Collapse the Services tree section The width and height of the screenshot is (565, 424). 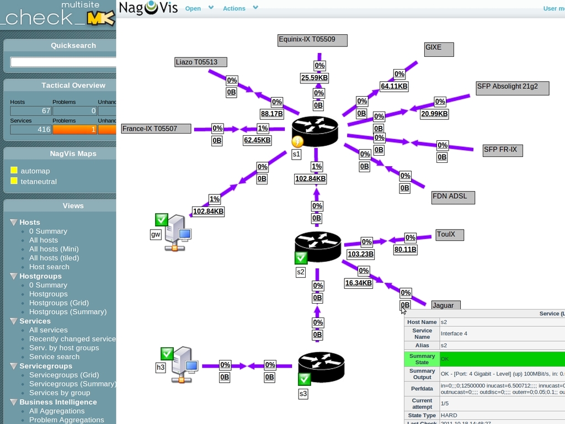(x=14, y=321)
